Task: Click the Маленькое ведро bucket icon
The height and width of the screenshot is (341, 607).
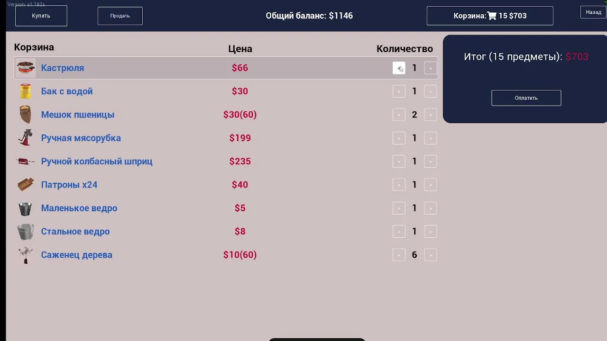Action: (26, 208)
